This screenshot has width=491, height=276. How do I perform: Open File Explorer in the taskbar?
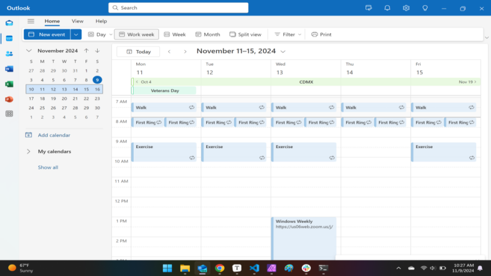point(185,268)
